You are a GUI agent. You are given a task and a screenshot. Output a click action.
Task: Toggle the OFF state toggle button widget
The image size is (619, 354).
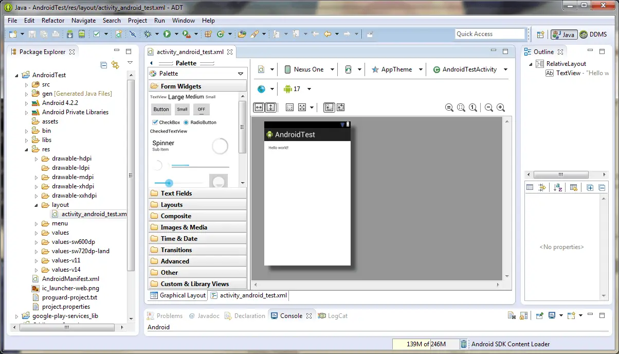tap(201, 109)
